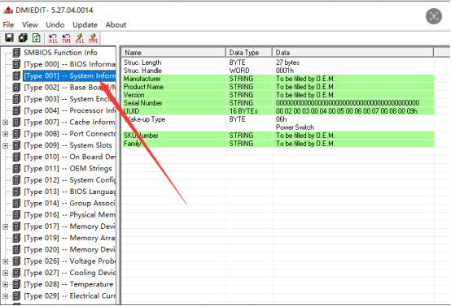Screen dimensions: 451x306
Task: Click the Save All multi-disk toolbar icon
Action: click(23, 38)
